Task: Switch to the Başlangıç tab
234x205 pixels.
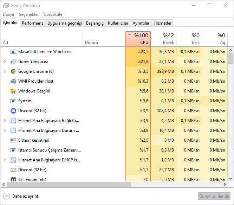Action: click(95, 23)
